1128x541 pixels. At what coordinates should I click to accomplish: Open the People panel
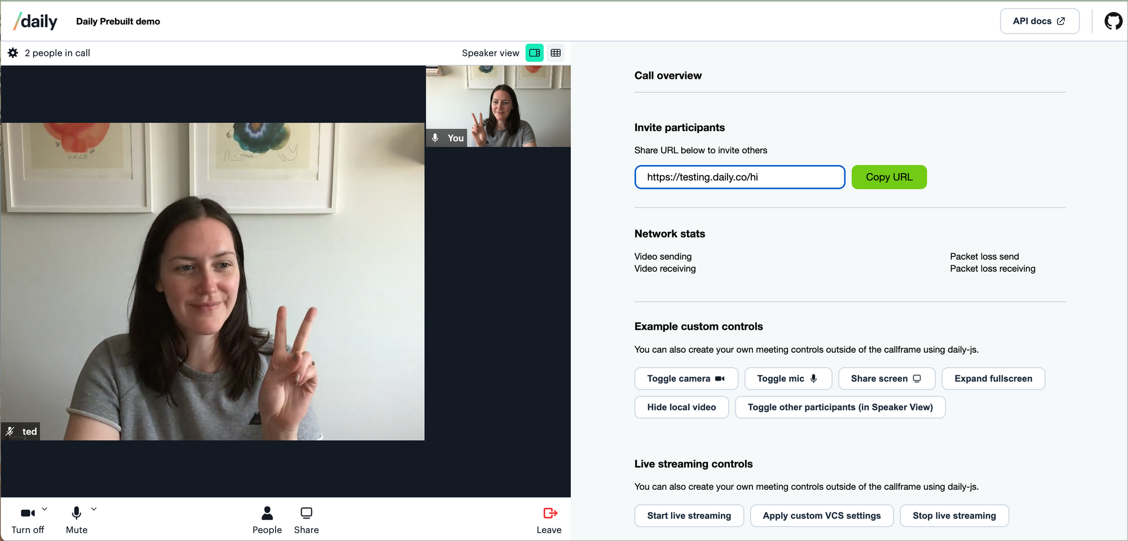pyautogui.click(x=267, y=518)
